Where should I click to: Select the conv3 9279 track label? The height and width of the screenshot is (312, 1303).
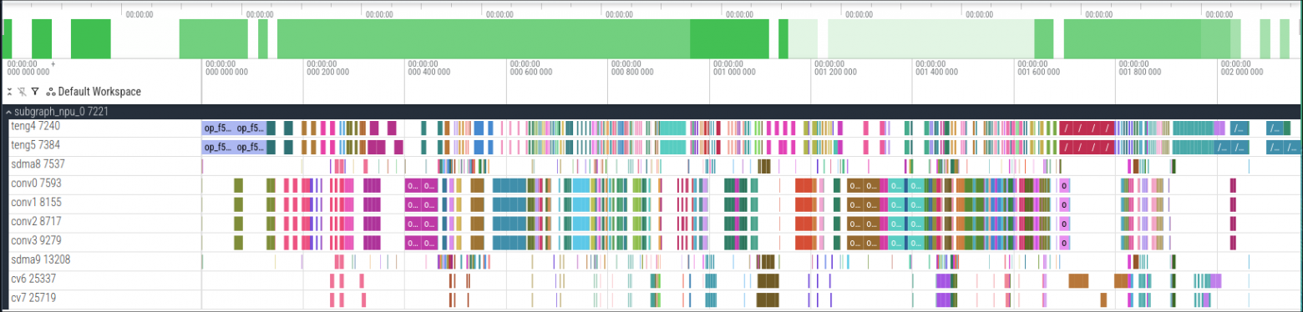(36, 241)
